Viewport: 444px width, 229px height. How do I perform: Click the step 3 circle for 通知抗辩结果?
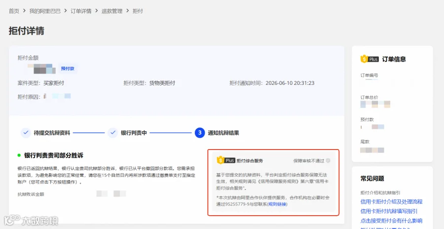[x=200, y=133]
